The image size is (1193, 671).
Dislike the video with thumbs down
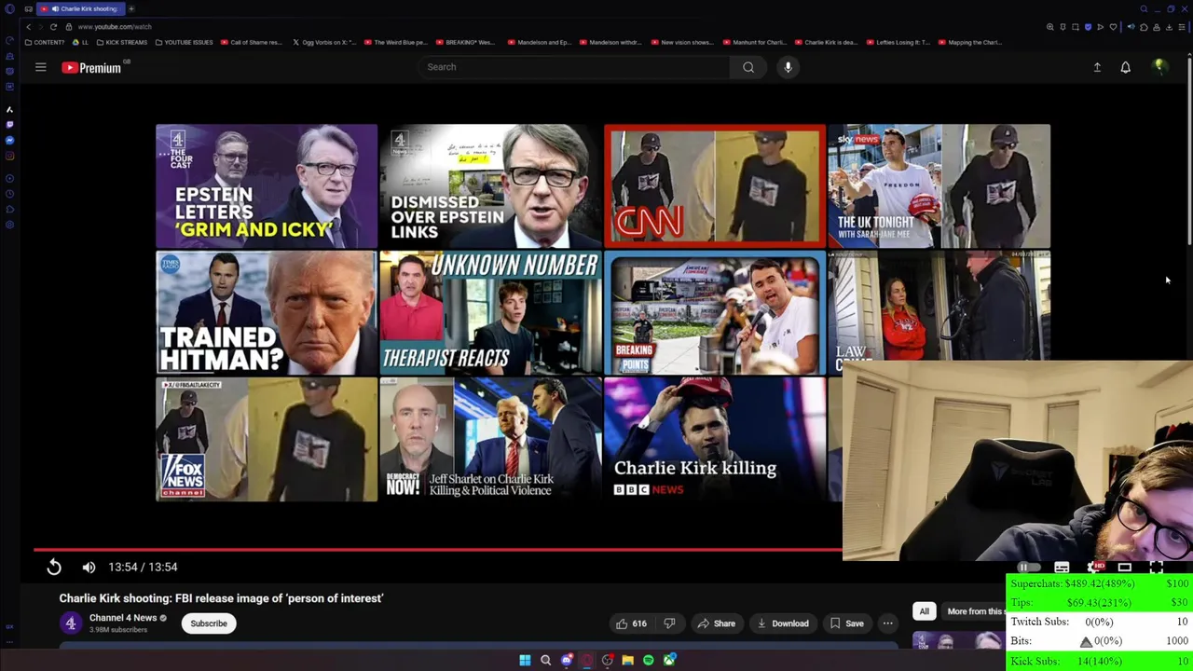(x=669, y=623)
